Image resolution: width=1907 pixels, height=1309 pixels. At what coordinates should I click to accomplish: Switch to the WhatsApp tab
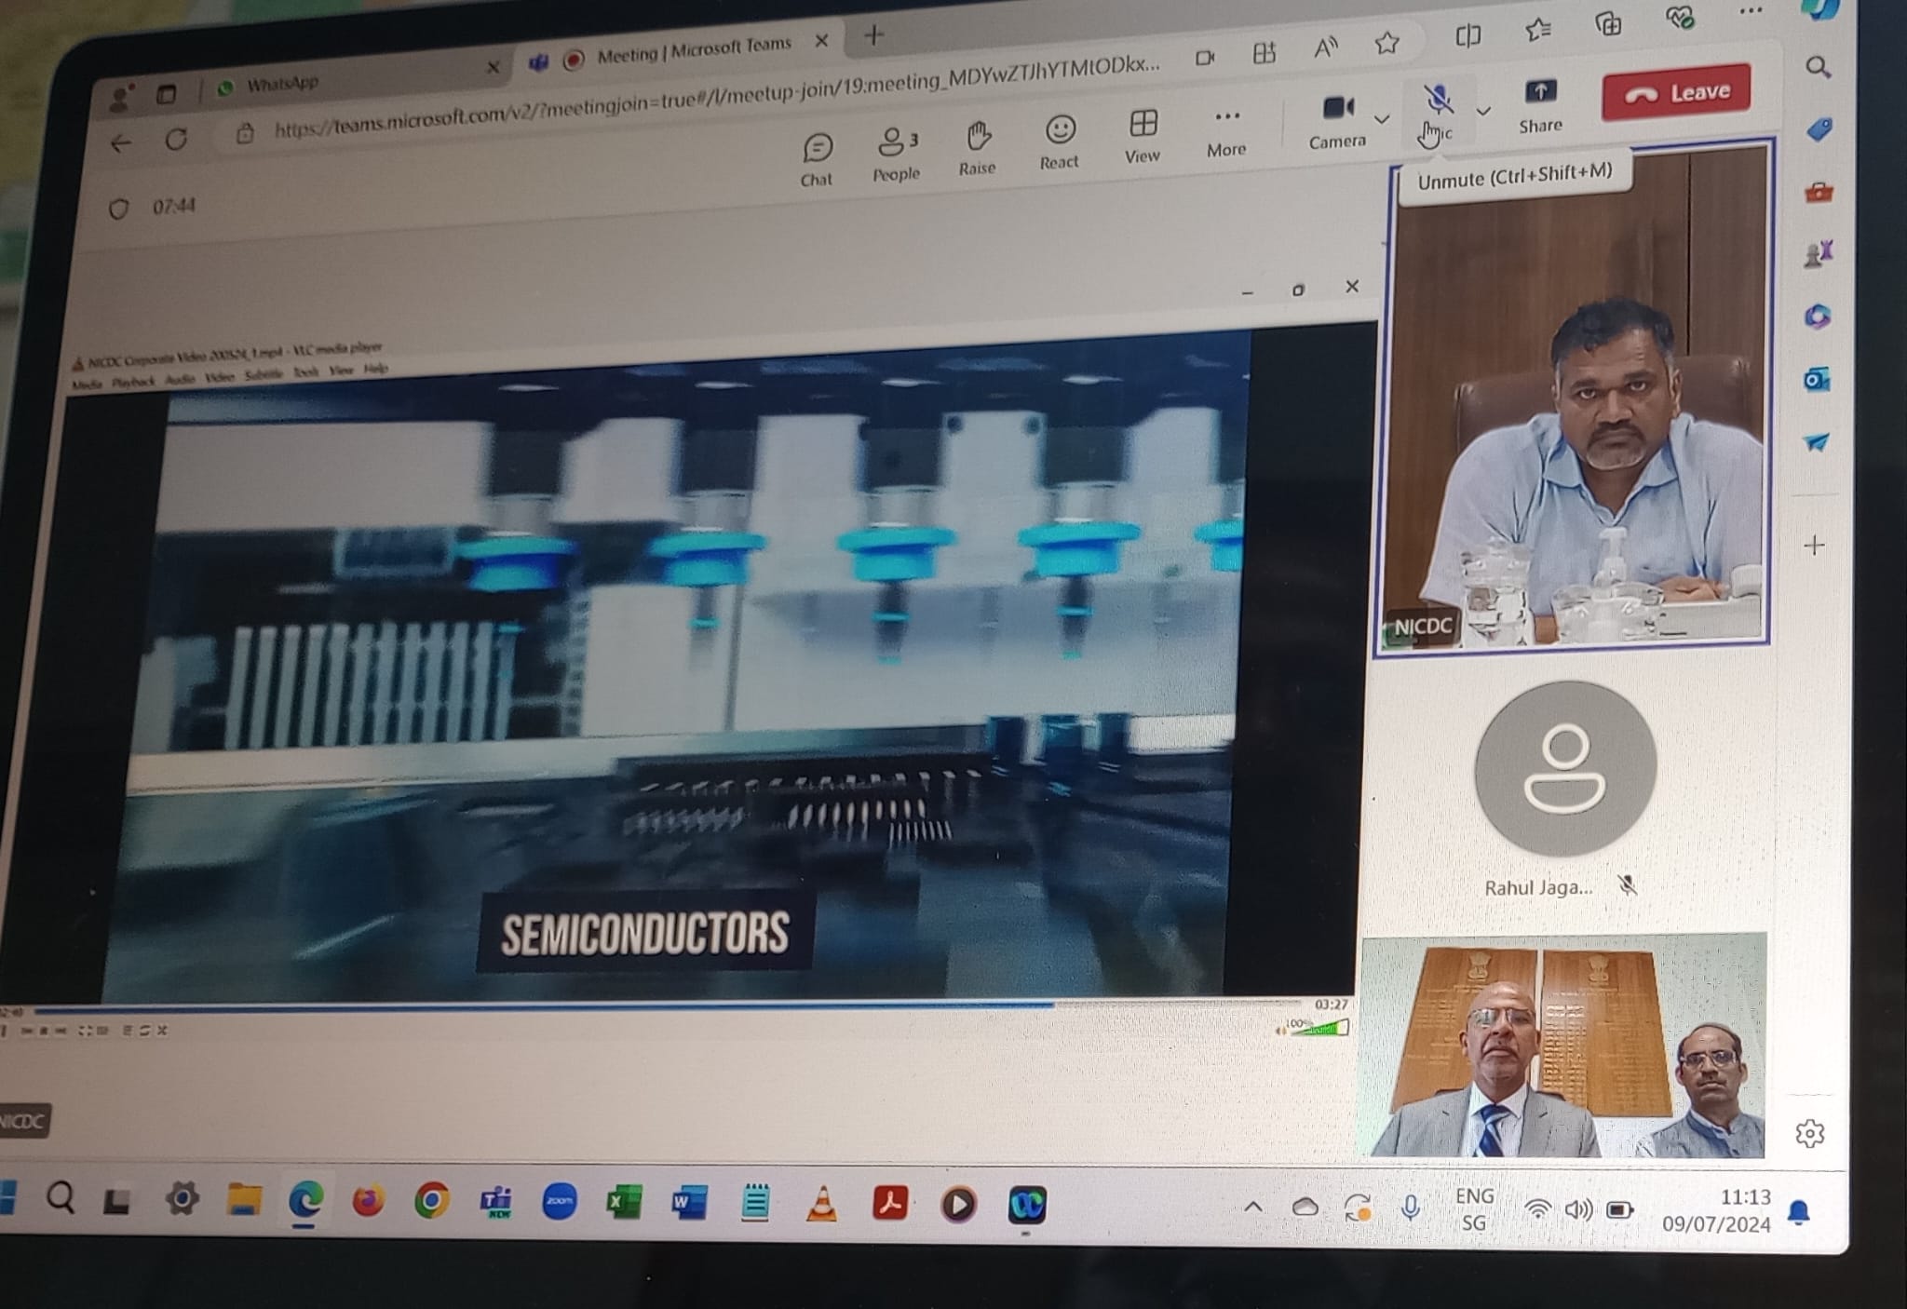coord(283,85)
